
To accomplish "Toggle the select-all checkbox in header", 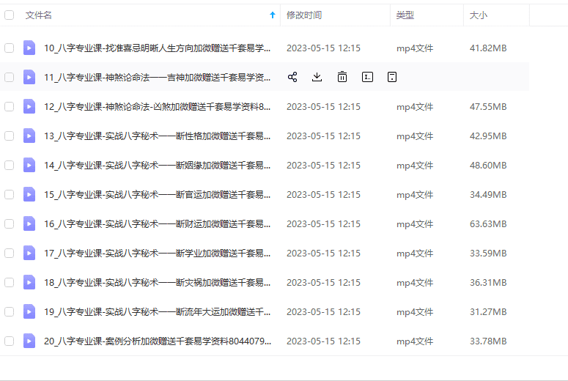I will [x=10, y=15].
